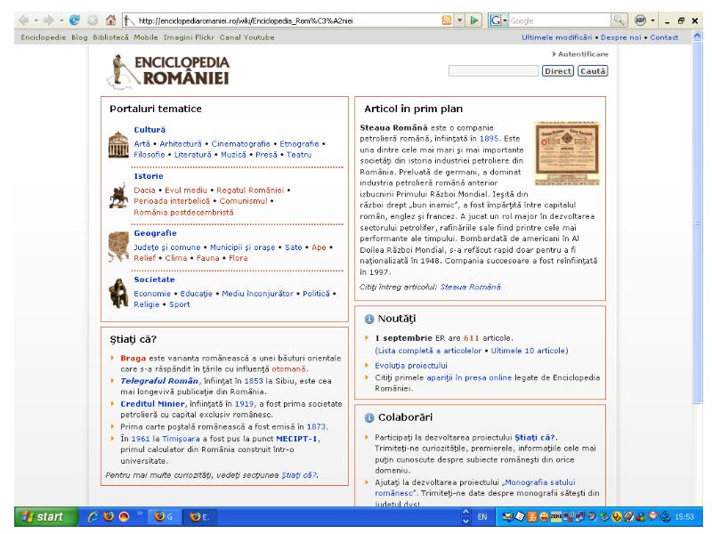
Task: Open the Creditul Minier link
Action: pos(152,404)
